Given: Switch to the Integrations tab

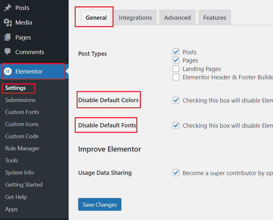Looking at the screenshot, I should pos(135,18).
